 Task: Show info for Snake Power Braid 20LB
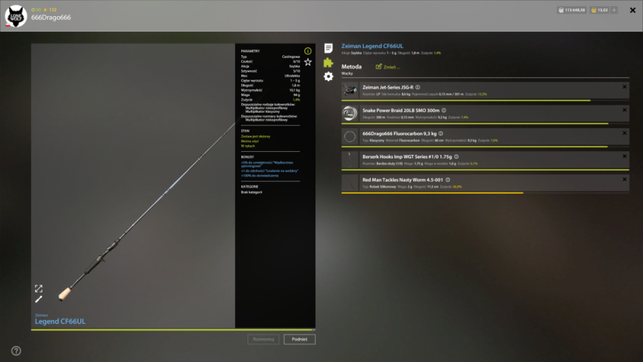[444, 111]
